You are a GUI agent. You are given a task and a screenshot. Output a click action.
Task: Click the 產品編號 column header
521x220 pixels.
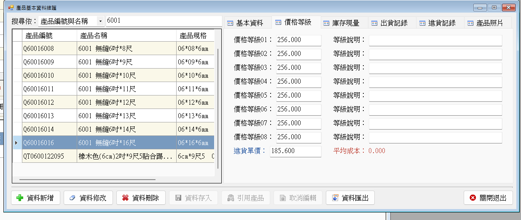pos(49,35)
